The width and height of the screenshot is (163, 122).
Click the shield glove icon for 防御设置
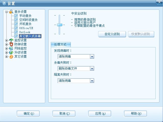click(x=11, y=44)
